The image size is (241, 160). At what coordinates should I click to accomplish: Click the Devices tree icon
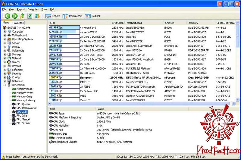pyautogui.click(x=9, y=66)
